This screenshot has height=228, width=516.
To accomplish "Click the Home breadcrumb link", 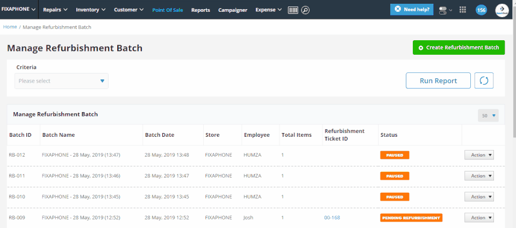I will coord(10,27).
